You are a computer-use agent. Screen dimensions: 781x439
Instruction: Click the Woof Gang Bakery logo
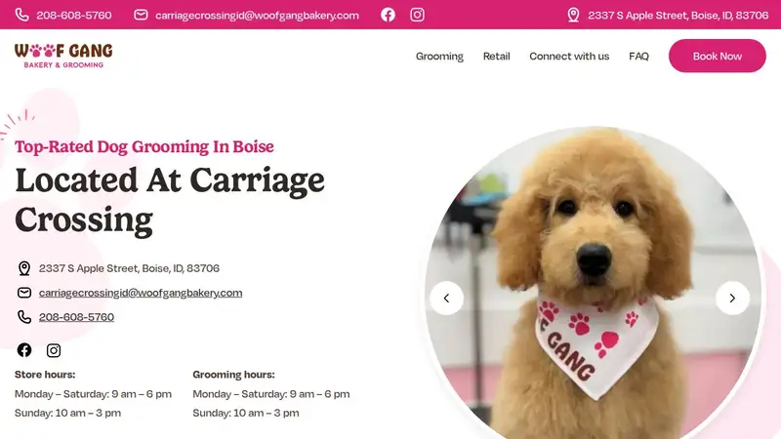click(63, 56)
